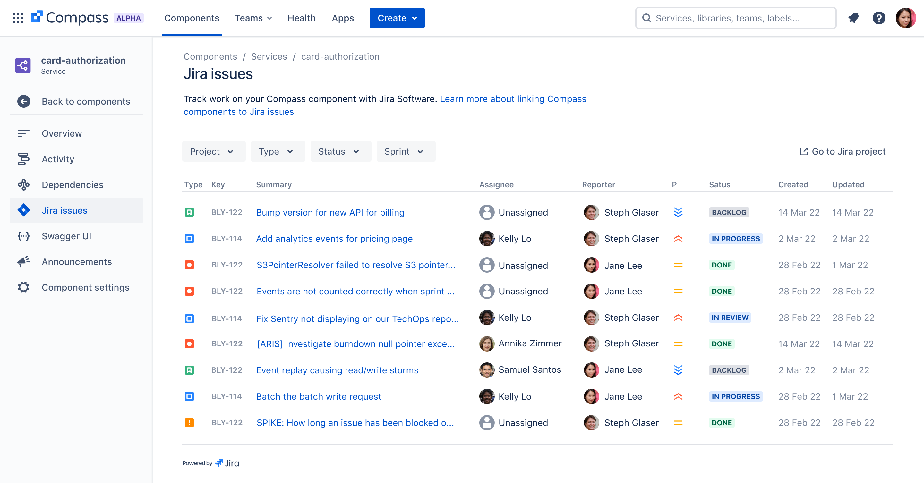Click Annika Zimmer assignee avatar

(487, 343)
